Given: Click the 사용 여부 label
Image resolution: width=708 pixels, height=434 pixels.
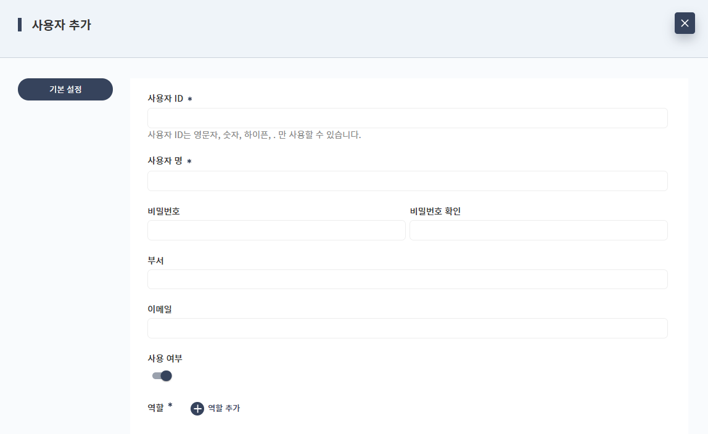Looking at the screenshot, I should pos(165,359).
